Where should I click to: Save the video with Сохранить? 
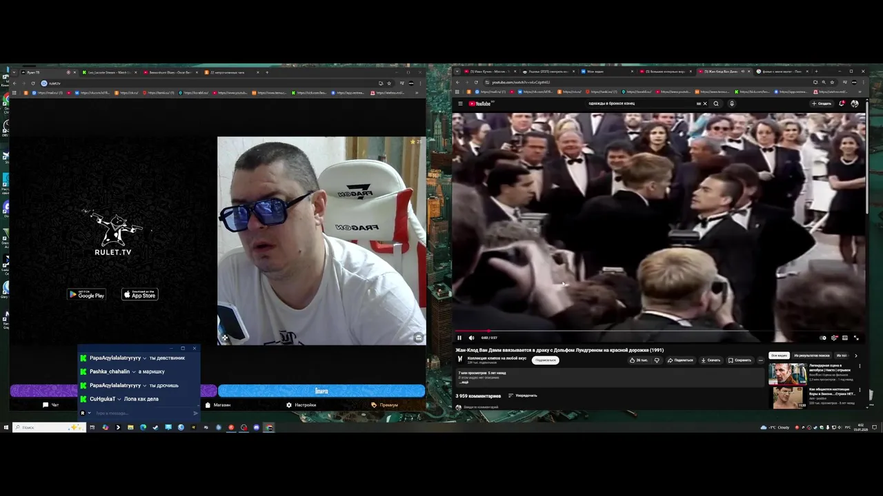(x=740, y=360)
